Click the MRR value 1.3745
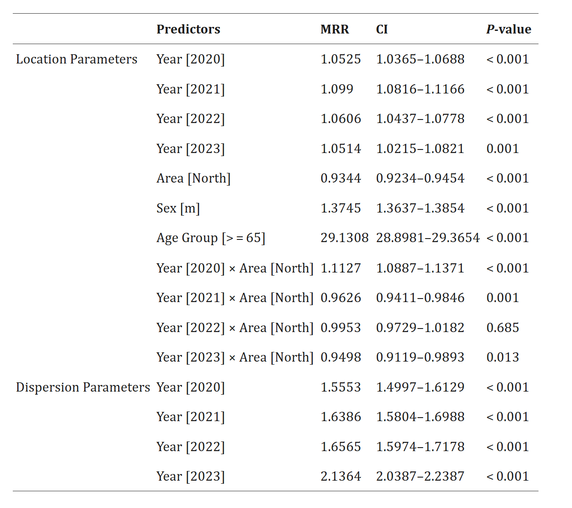The height and width of the screenshot is (508, 572). (x=341, y=208)
